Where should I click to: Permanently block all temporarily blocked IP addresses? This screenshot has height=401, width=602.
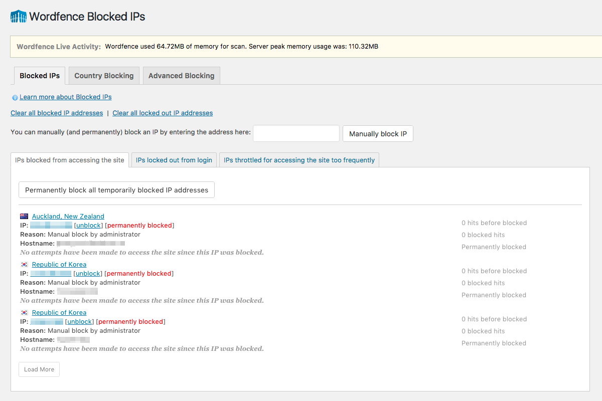pos(116,190)
